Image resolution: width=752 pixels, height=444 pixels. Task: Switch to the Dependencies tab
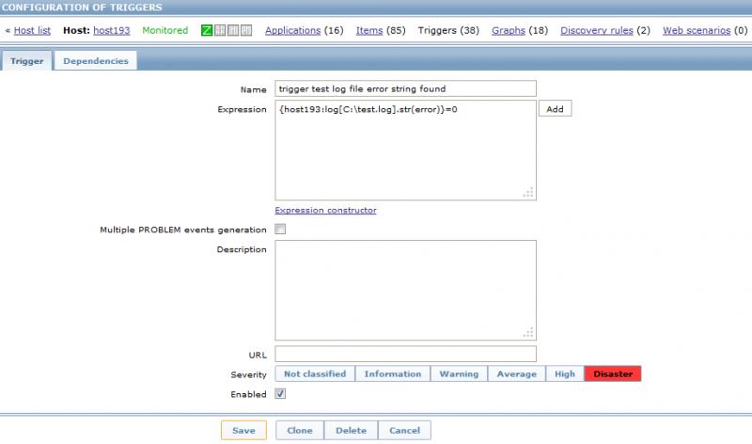pyautogui.click(x=96, y=61)
